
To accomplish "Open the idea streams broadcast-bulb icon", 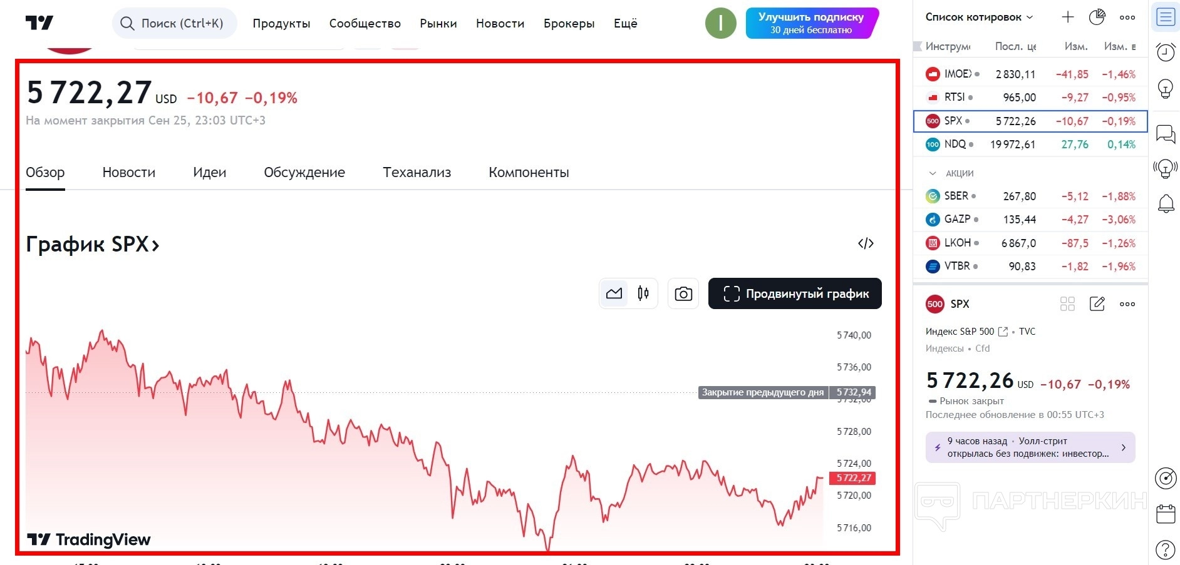I will (x=1166, y=168).
